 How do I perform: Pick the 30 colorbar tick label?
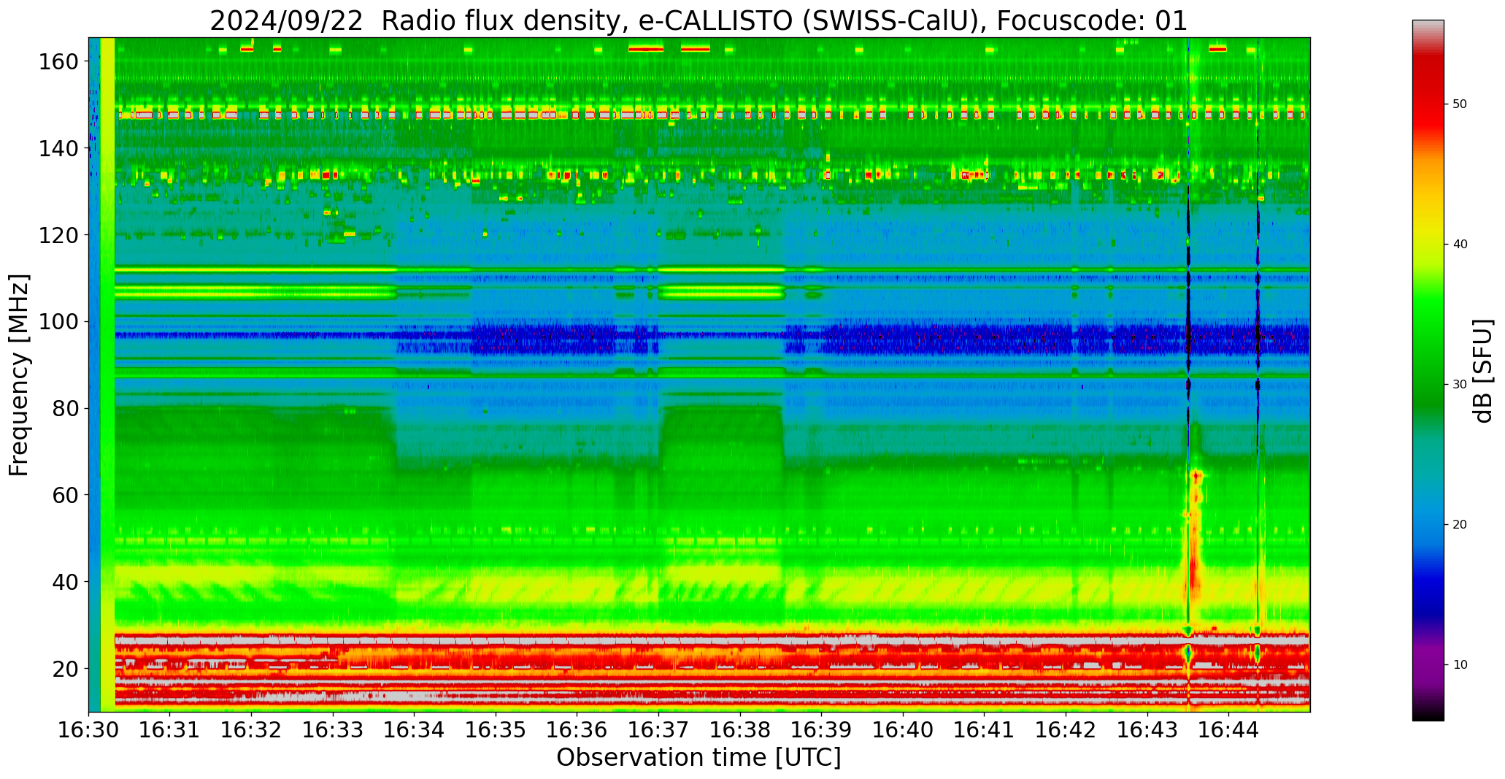(1460, 384)
